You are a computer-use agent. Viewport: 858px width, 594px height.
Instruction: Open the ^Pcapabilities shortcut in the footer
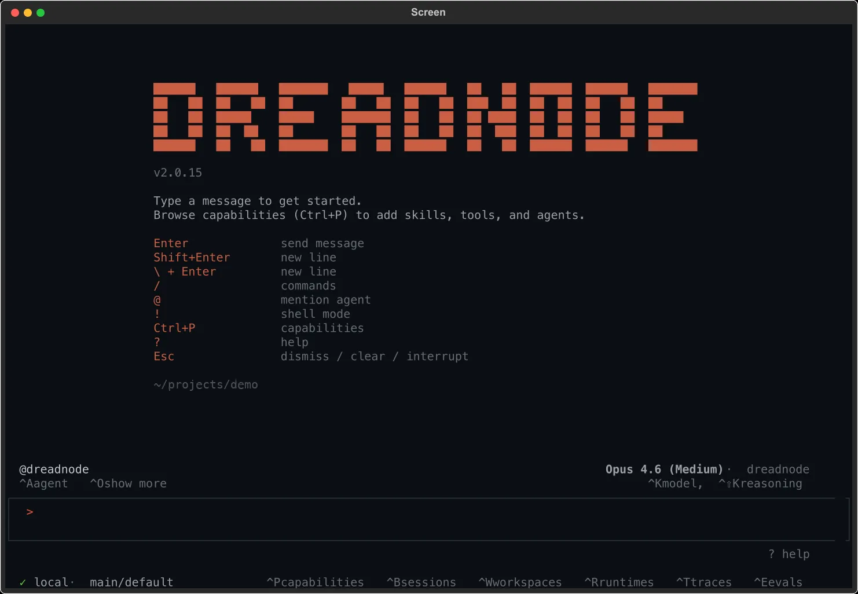pyautogui.click(x=315, y=582)
